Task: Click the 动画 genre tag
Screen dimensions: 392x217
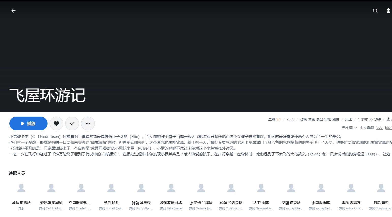Action: point(304,119)
